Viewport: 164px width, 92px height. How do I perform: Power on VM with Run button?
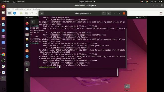[22, 13]
